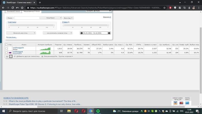This screenshot has height=114, width=202.
Task: Open the Все игры dropdown
Action: 68,18
